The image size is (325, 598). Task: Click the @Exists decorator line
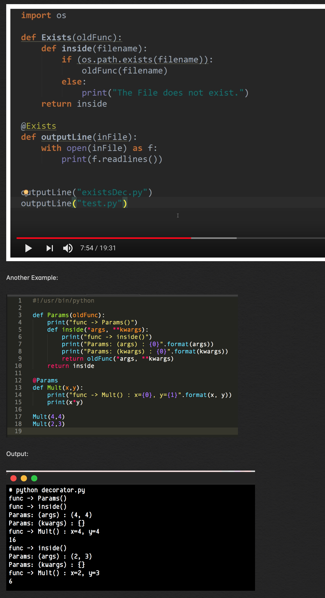[x=39, y=126]
